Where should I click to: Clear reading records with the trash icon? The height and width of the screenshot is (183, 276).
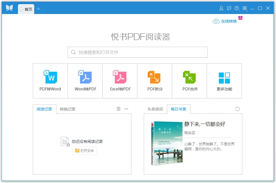click(118, 109)
